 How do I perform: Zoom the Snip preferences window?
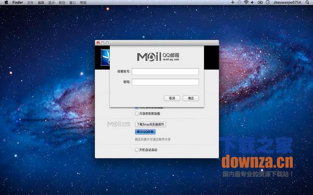pyautogui.click(x=107, y=43)
